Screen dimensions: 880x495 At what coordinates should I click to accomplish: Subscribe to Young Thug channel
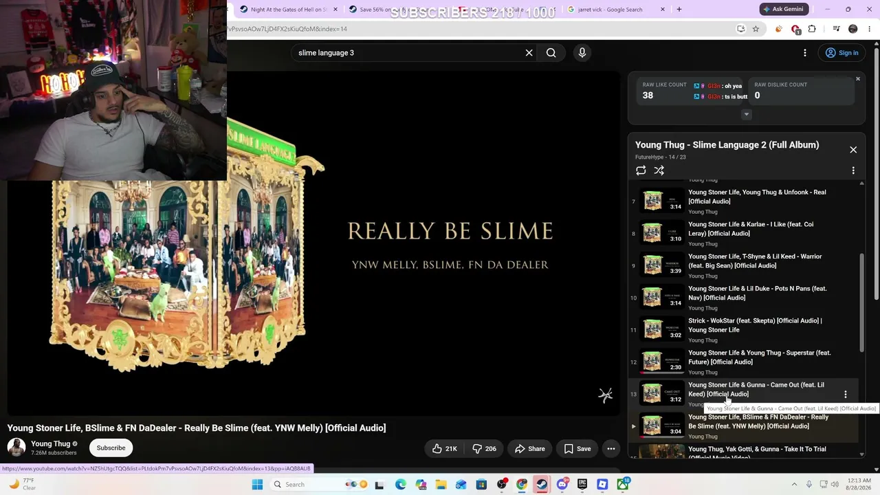(111, 448)
